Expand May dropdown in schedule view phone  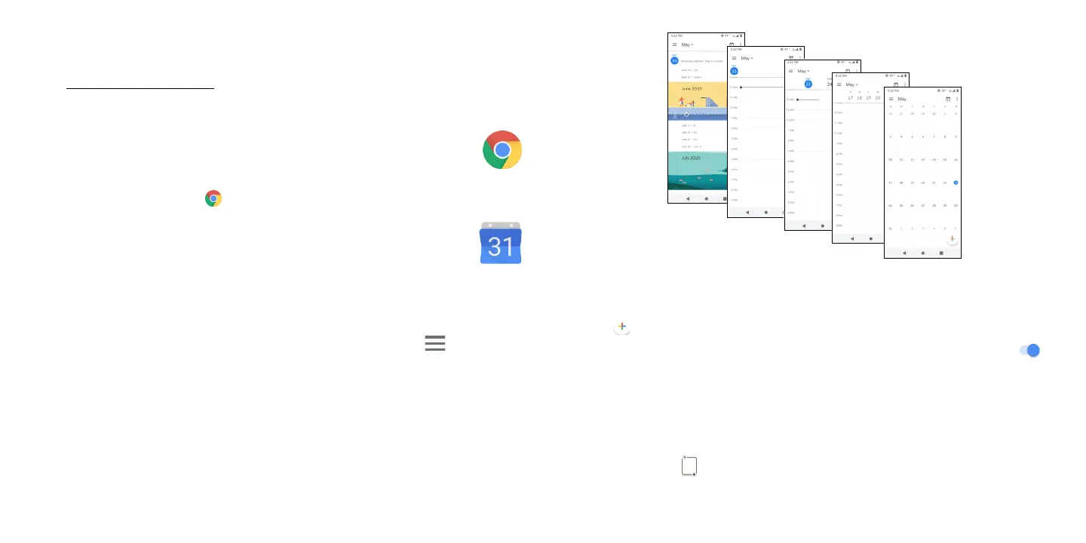687,44
